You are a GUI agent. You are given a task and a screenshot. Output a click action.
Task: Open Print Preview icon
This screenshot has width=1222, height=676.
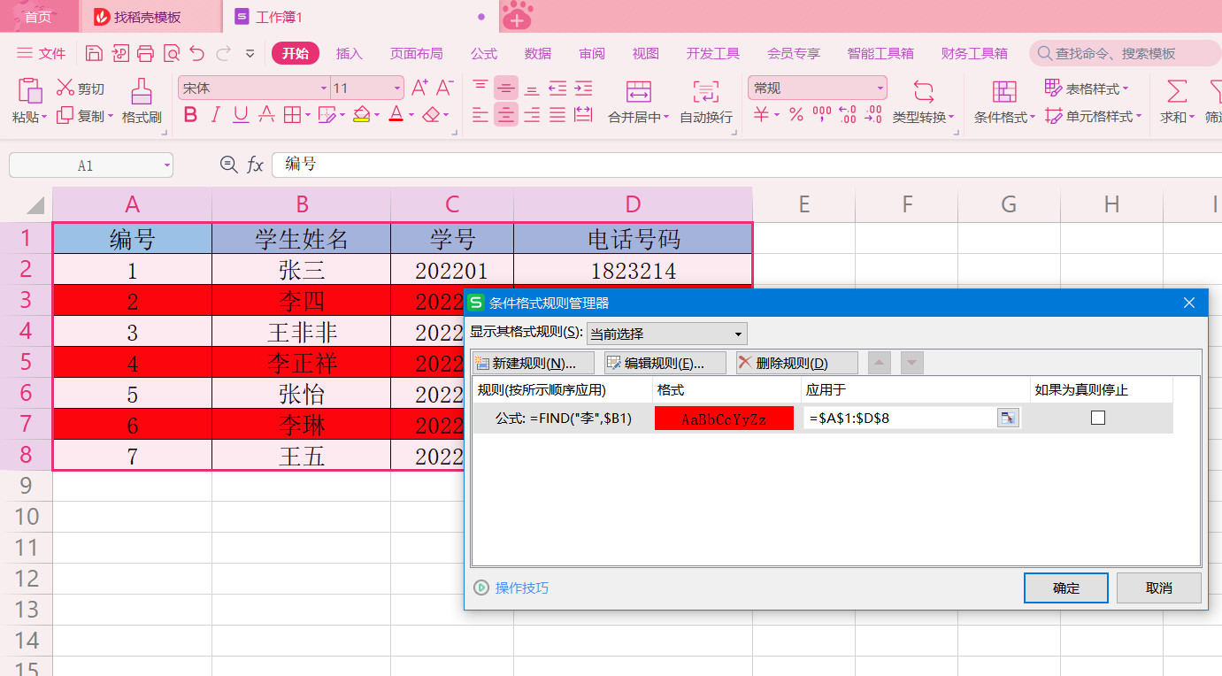point(171,53)
